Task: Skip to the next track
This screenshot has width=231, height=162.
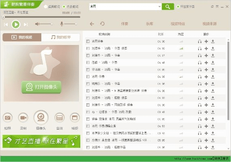Action: coord(26,24)
